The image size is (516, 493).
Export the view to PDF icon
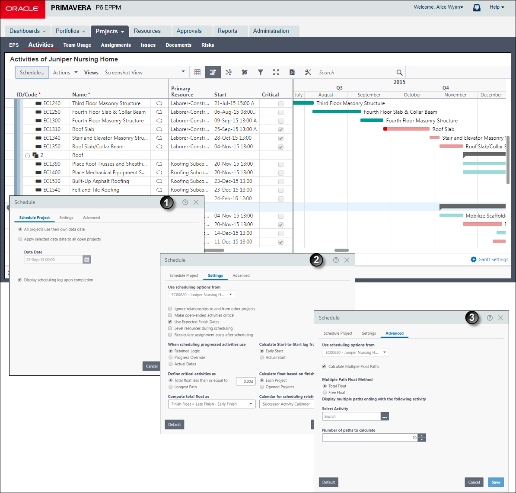coord(292,73)
